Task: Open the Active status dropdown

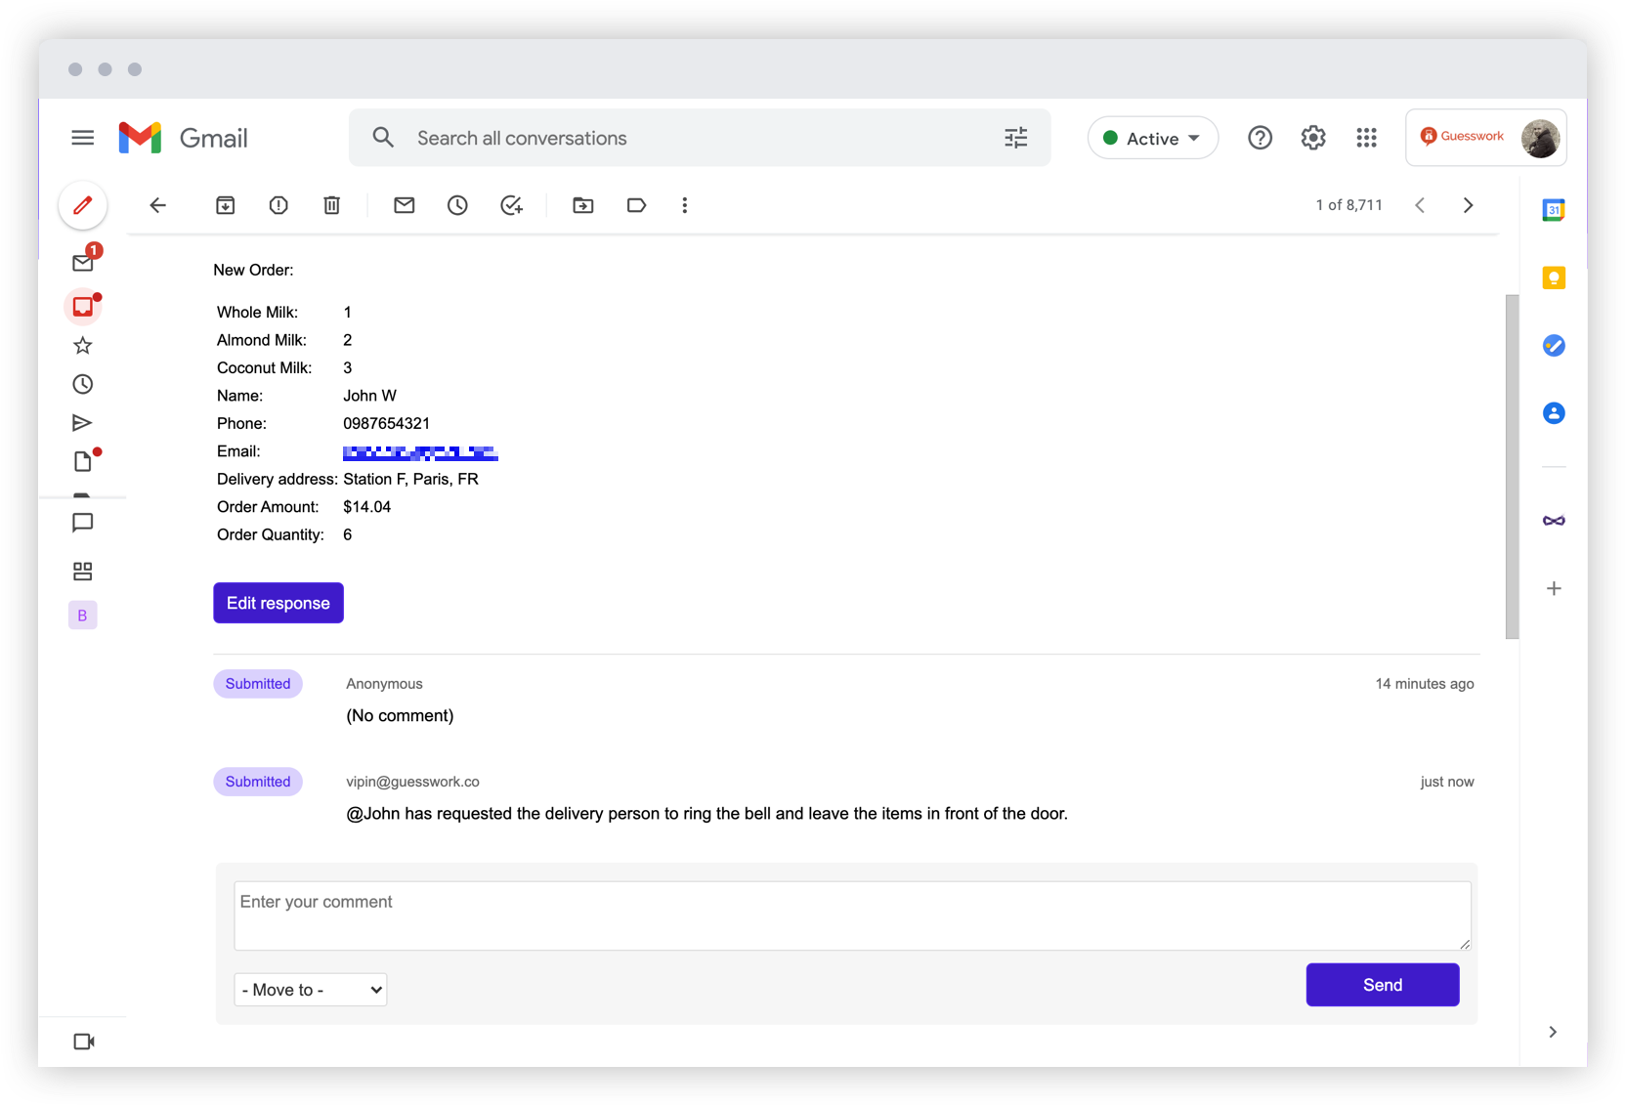Action: click(x=1153, y=138)
